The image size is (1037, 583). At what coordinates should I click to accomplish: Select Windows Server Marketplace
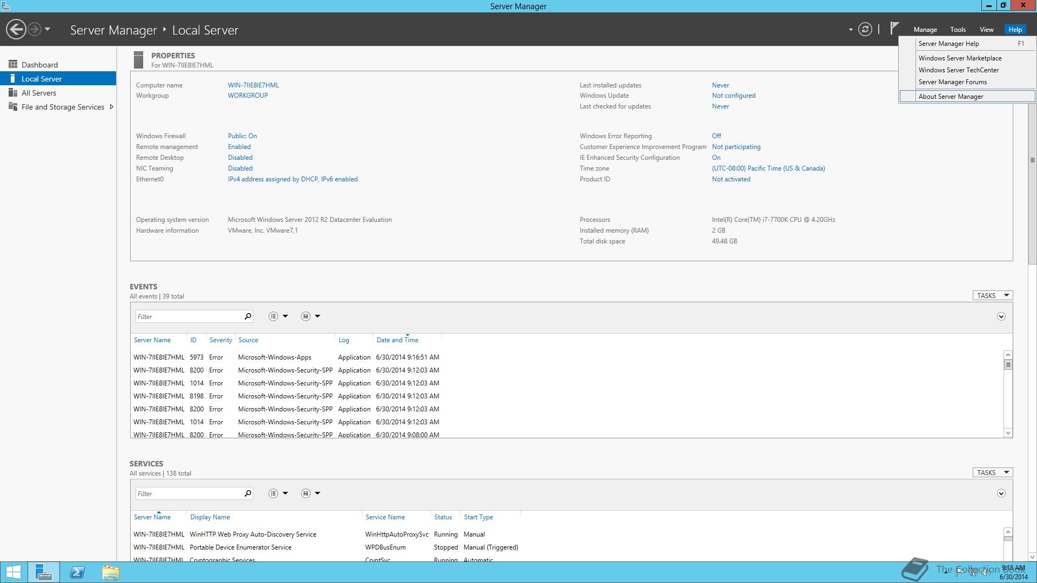(x=967, y=58)
